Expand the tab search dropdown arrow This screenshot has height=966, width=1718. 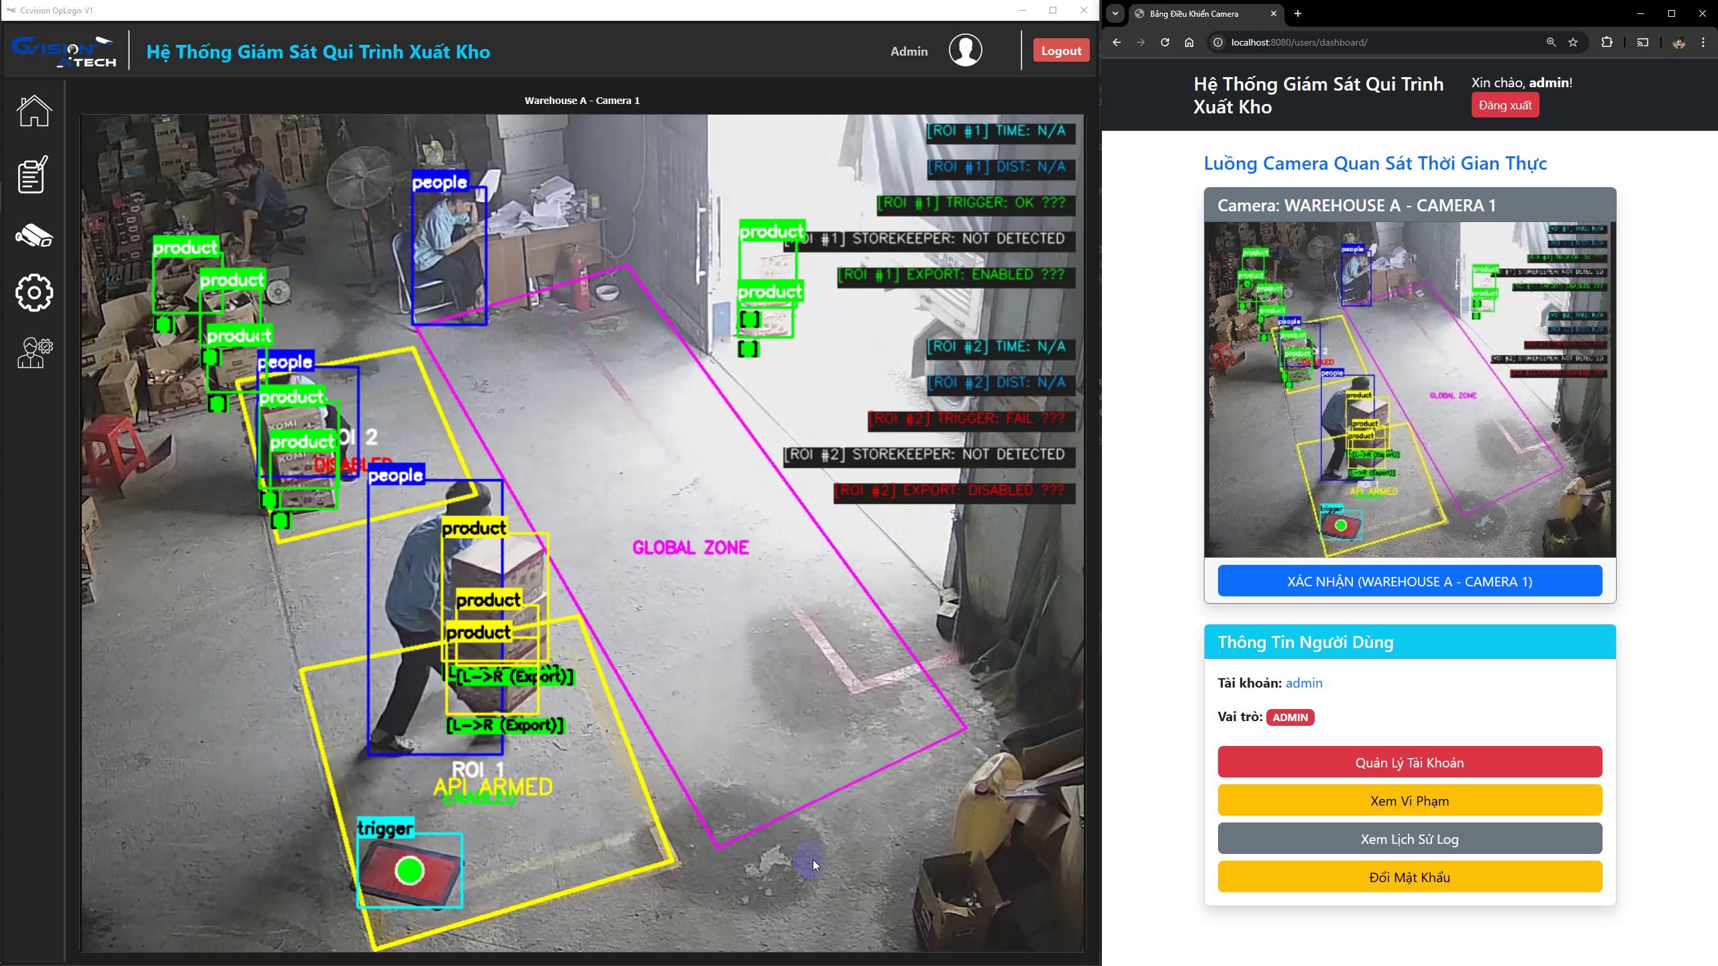(1115, 13)
